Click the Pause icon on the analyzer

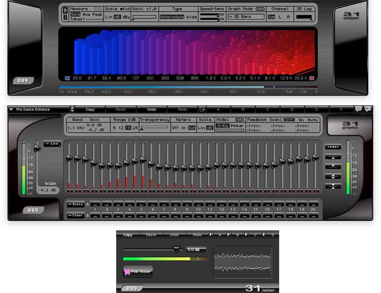[x=65, y=16]
